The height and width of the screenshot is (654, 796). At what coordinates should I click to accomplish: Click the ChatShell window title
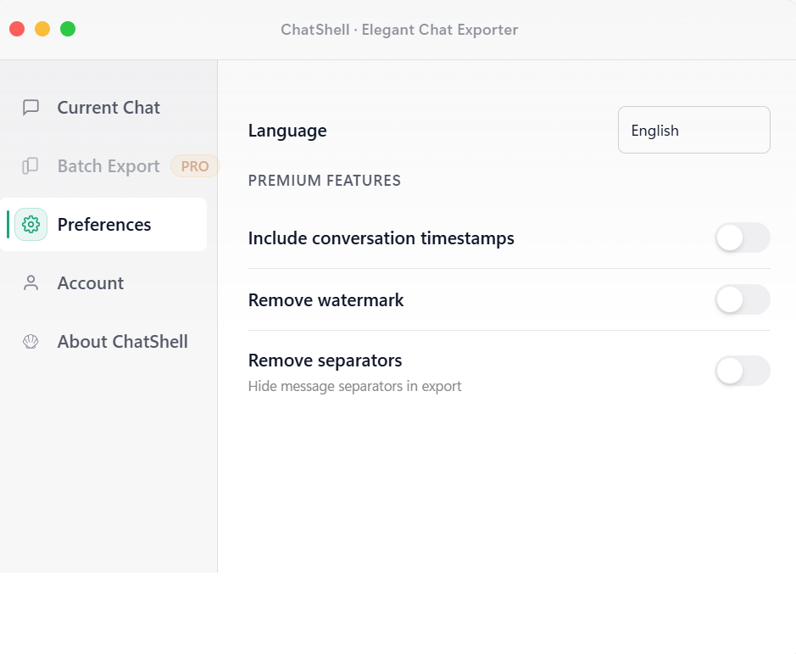click(398, 30)
